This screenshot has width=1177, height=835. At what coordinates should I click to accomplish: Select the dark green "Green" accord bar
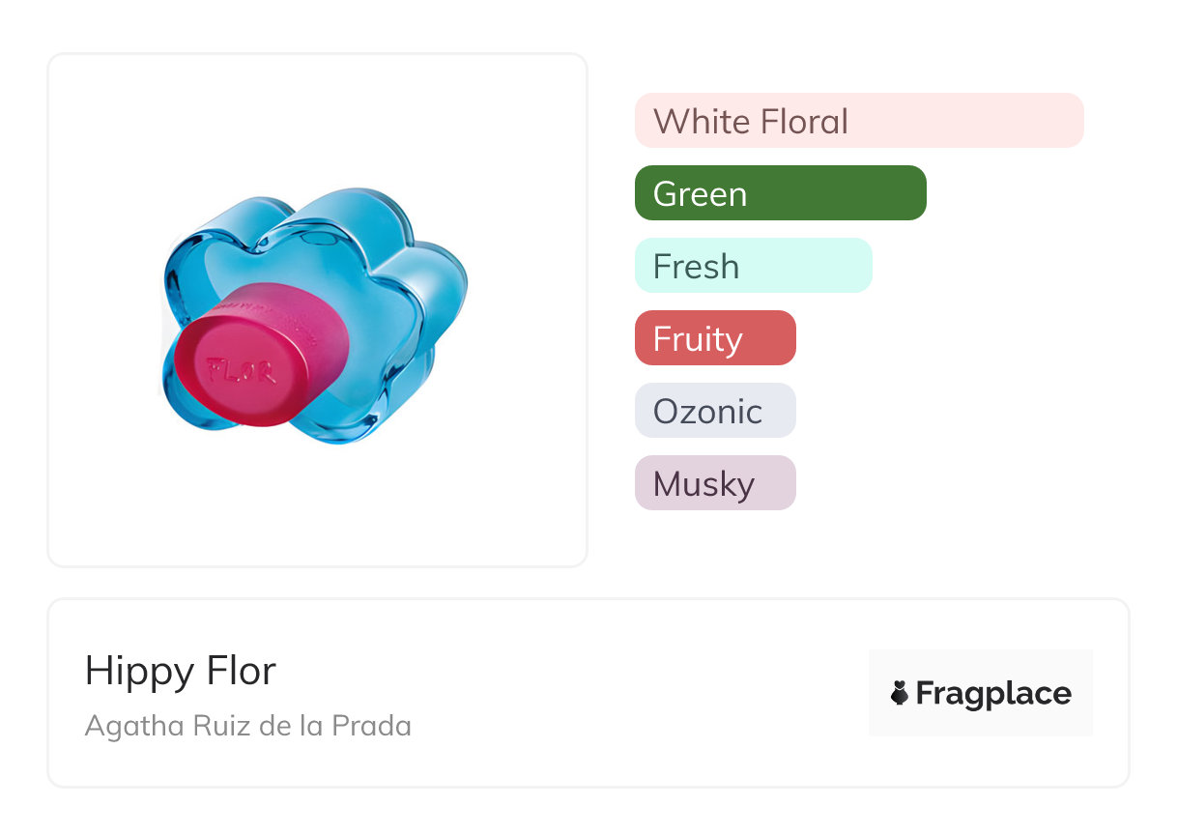click(780, 193)
